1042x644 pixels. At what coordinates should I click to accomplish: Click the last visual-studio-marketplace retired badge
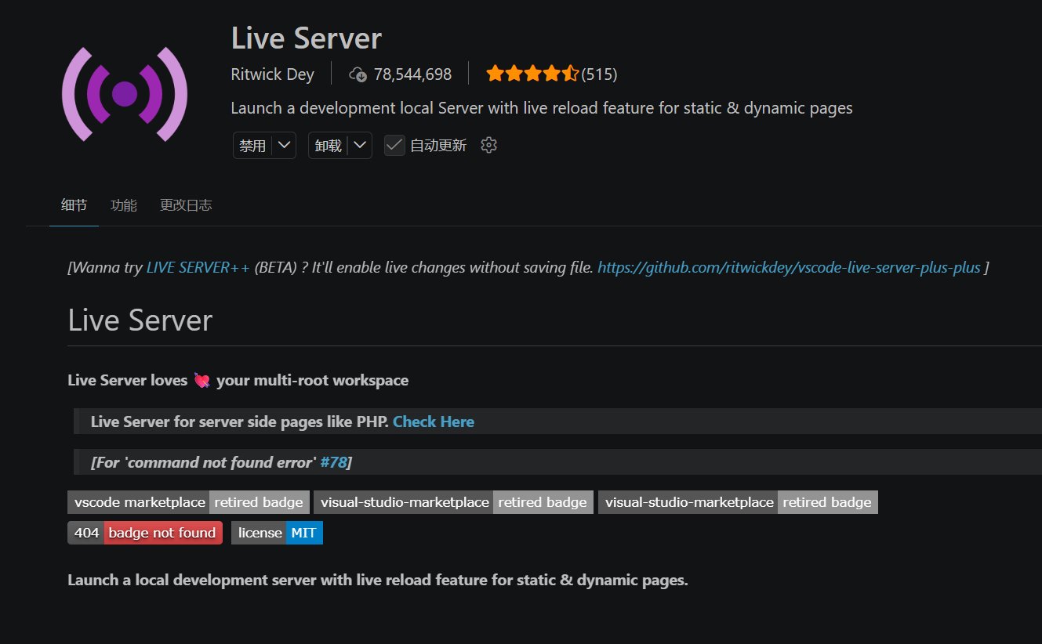(738, 502)
